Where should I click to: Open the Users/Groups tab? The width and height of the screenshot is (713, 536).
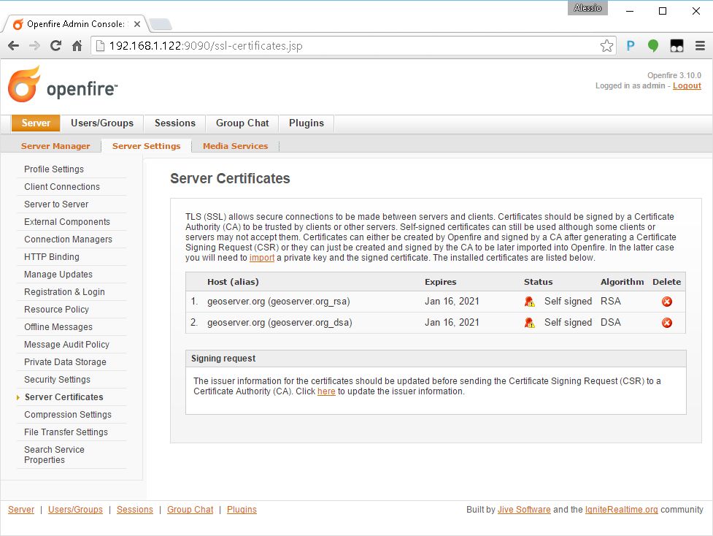pos(102,123)
